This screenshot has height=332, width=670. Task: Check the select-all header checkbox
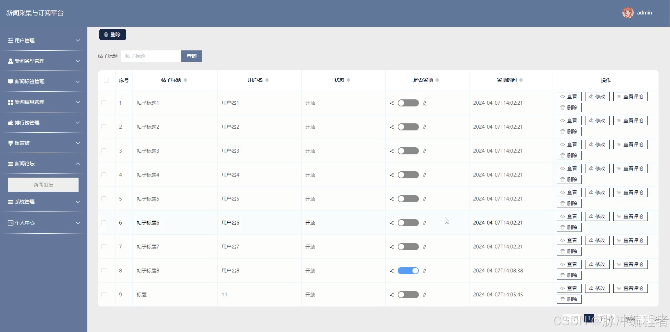click(106, 80)
